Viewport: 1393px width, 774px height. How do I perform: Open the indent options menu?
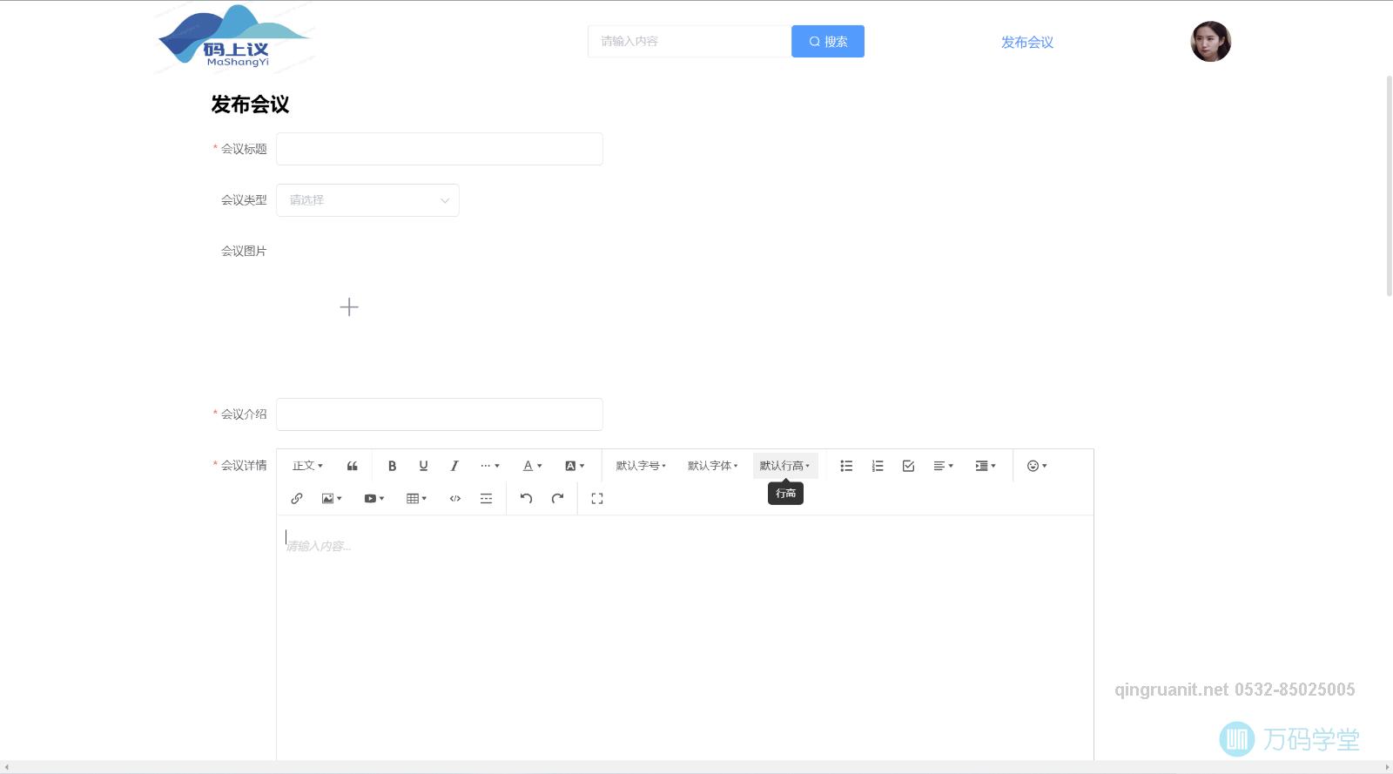(x=986, y=466)
